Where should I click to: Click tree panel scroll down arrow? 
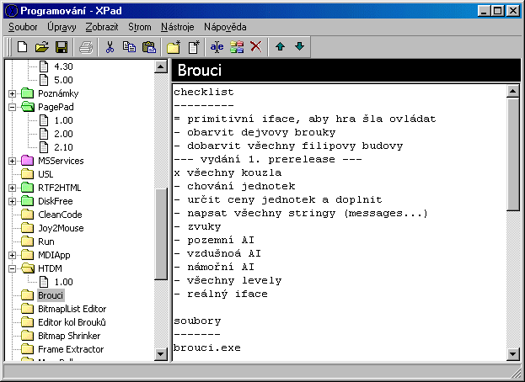[161, 354]
